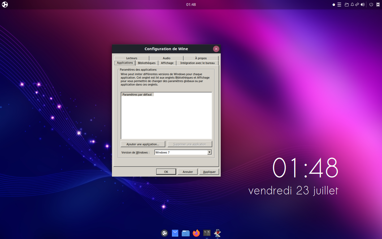Click the power icon in the top panel

pos(371,5)
